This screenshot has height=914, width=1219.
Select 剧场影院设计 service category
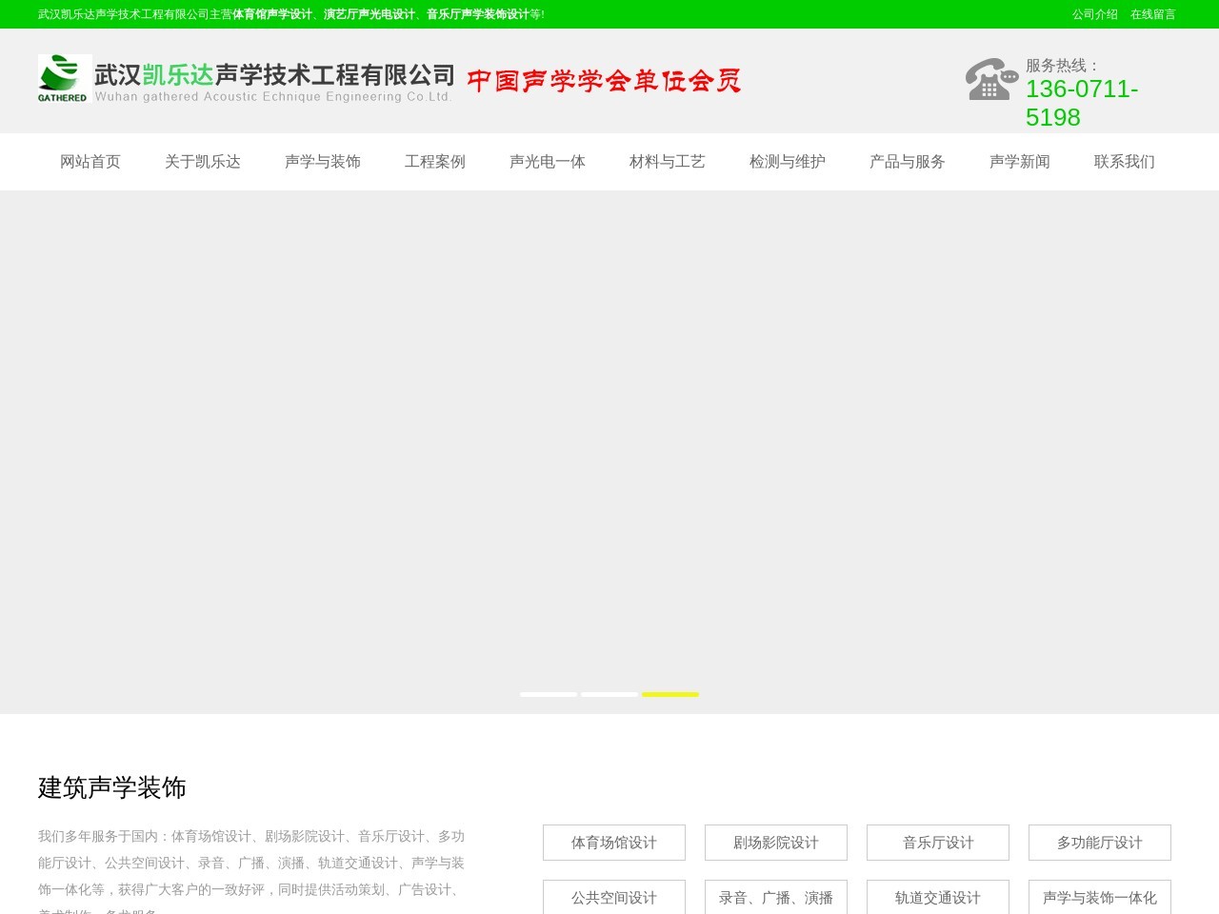(x=775, y=842)
